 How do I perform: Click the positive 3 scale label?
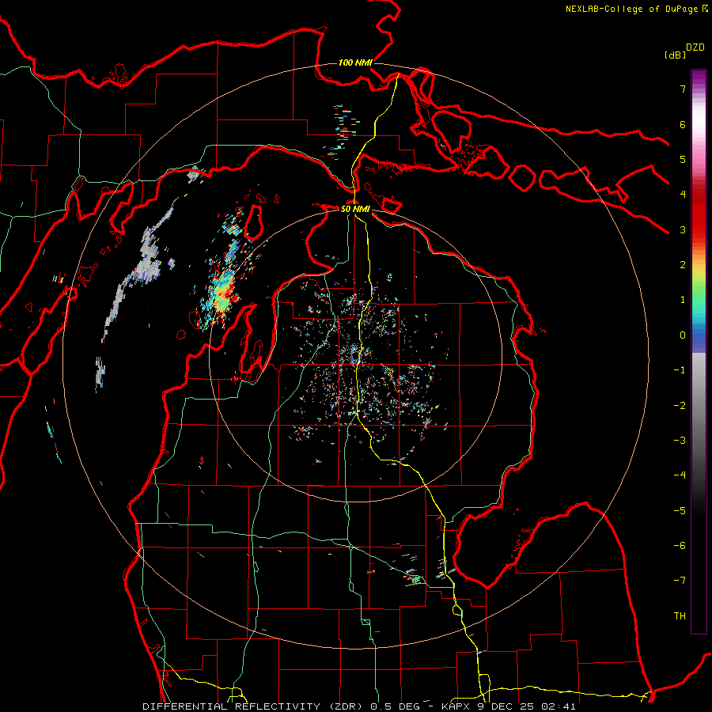pyautogui.click(x=683, y=229)
